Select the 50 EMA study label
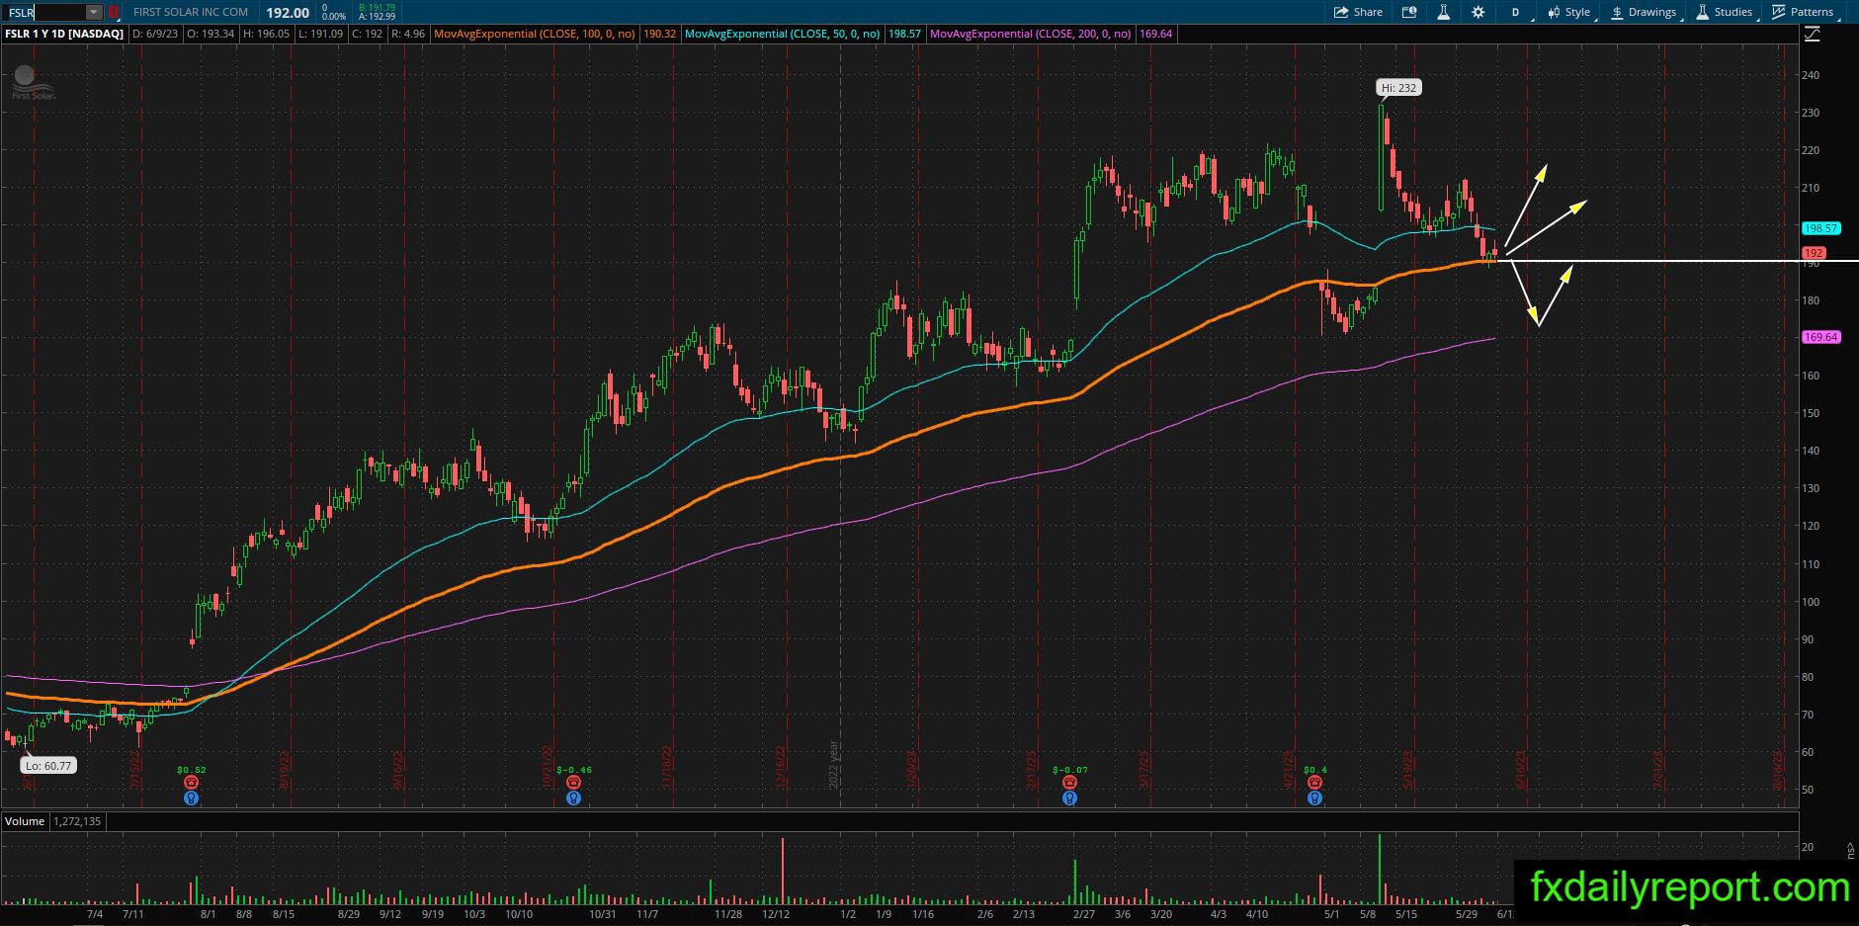The height and width of the screenshot is (926, 1859). coord(783,34)
